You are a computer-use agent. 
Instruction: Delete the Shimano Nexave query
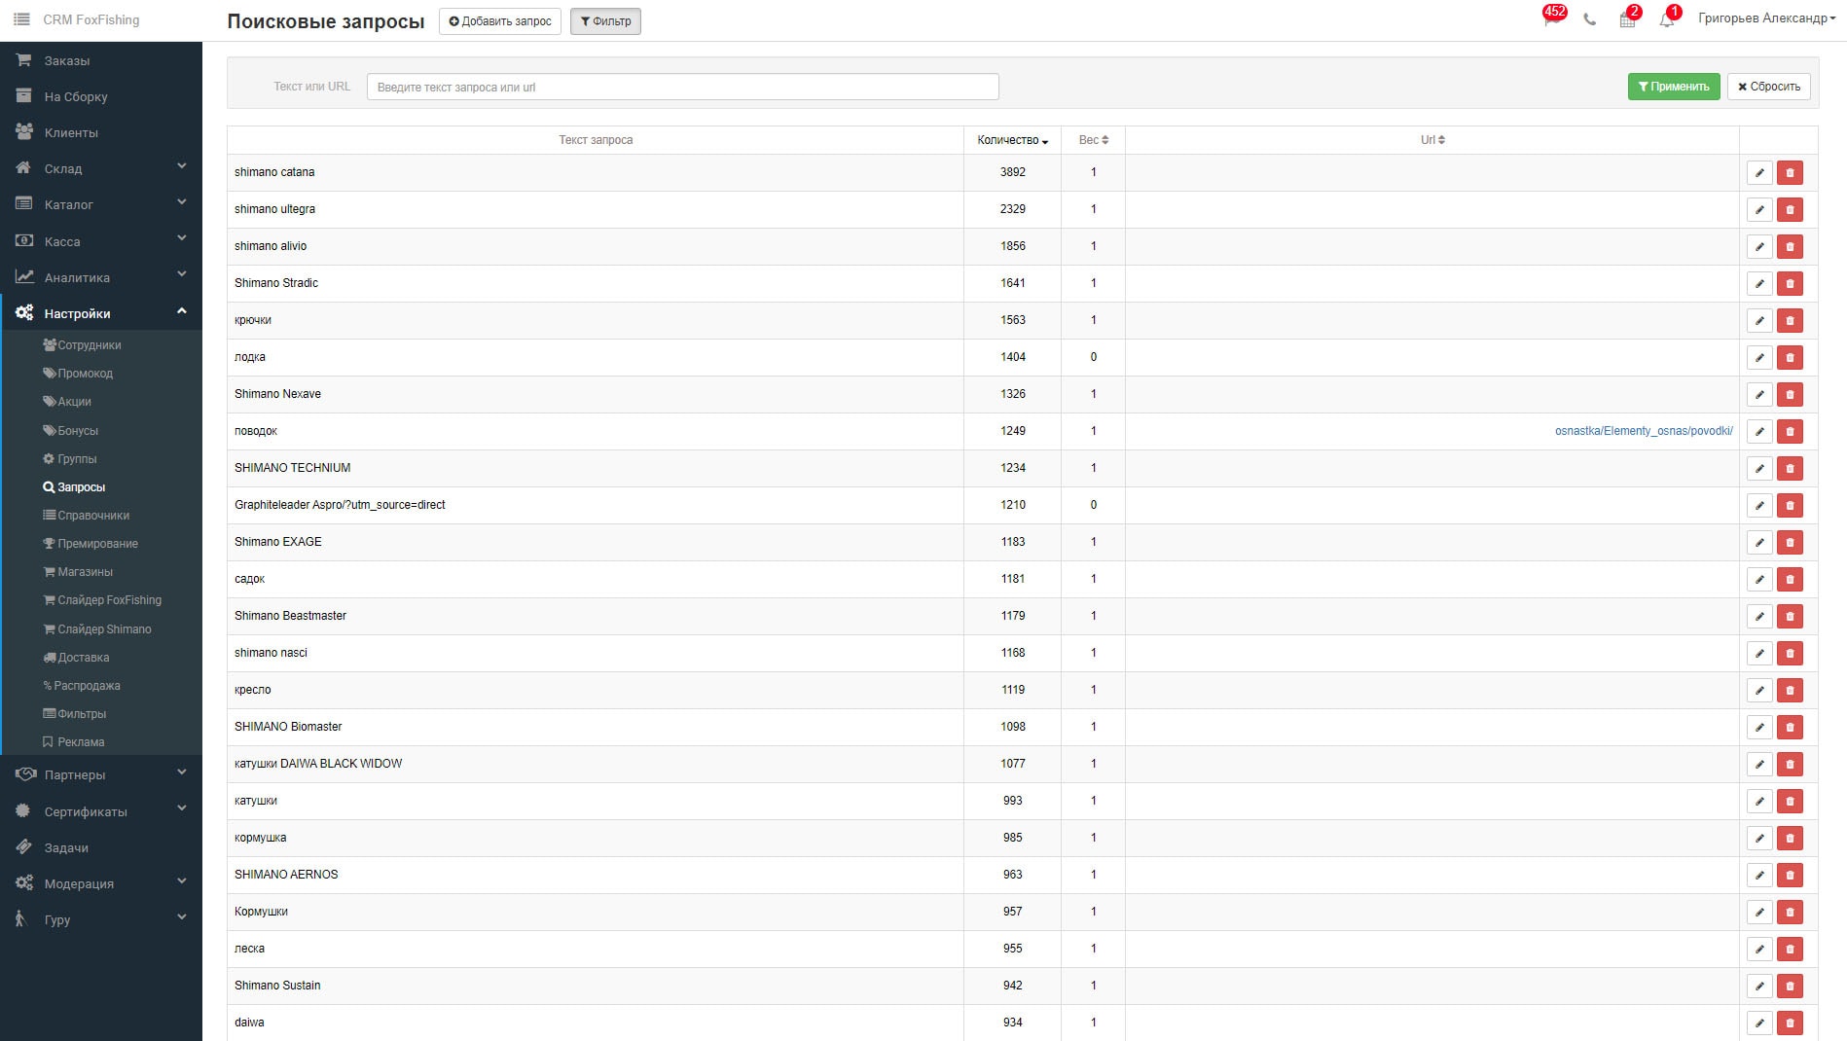coord(1790,395)
